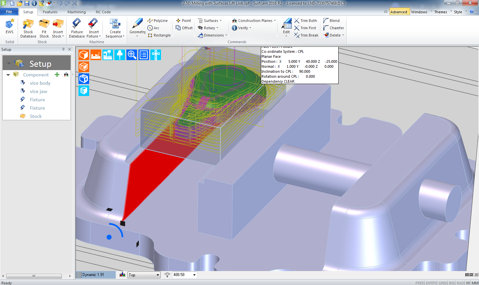
Task: Click the Trim Both command
Action: tap(306, 21)
